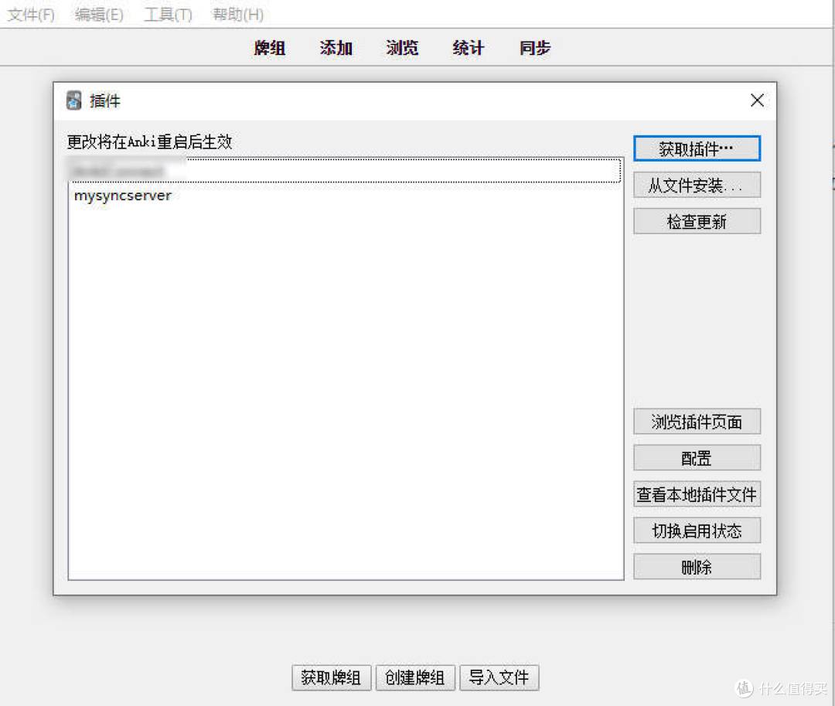Create a new deck via 创建牌组

[x=415, y=677]
